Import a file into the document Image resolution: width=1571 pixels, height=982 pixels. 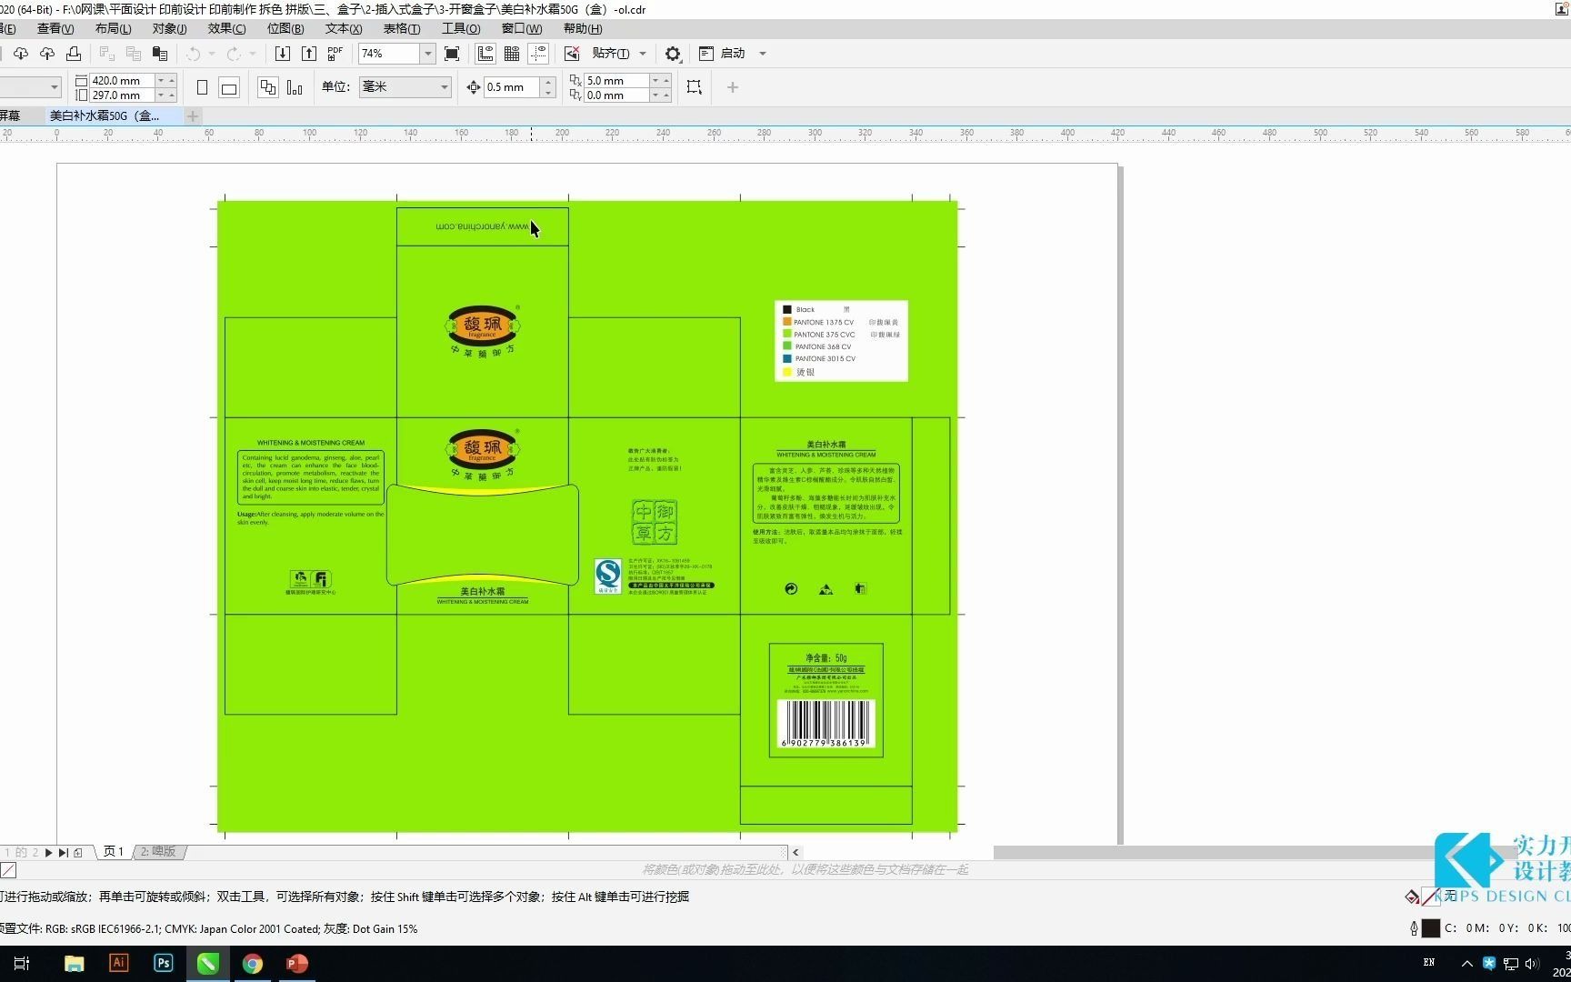coord(283,54)
